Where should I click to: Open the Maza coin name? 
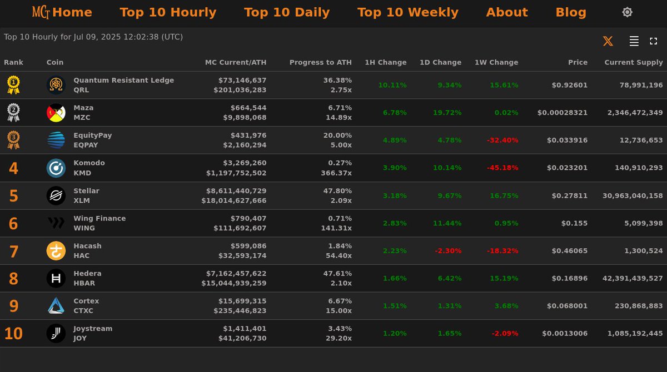83,108
